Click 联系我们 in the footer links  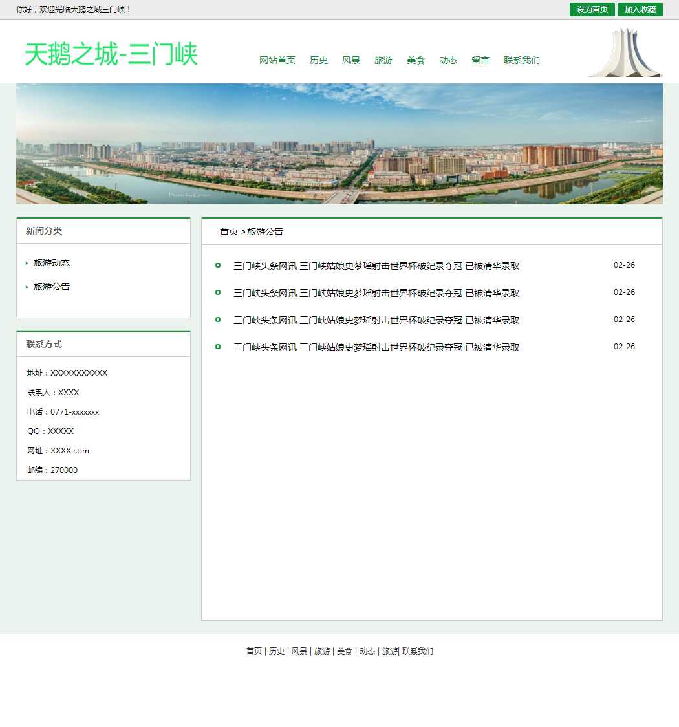[x=418, y=651]
